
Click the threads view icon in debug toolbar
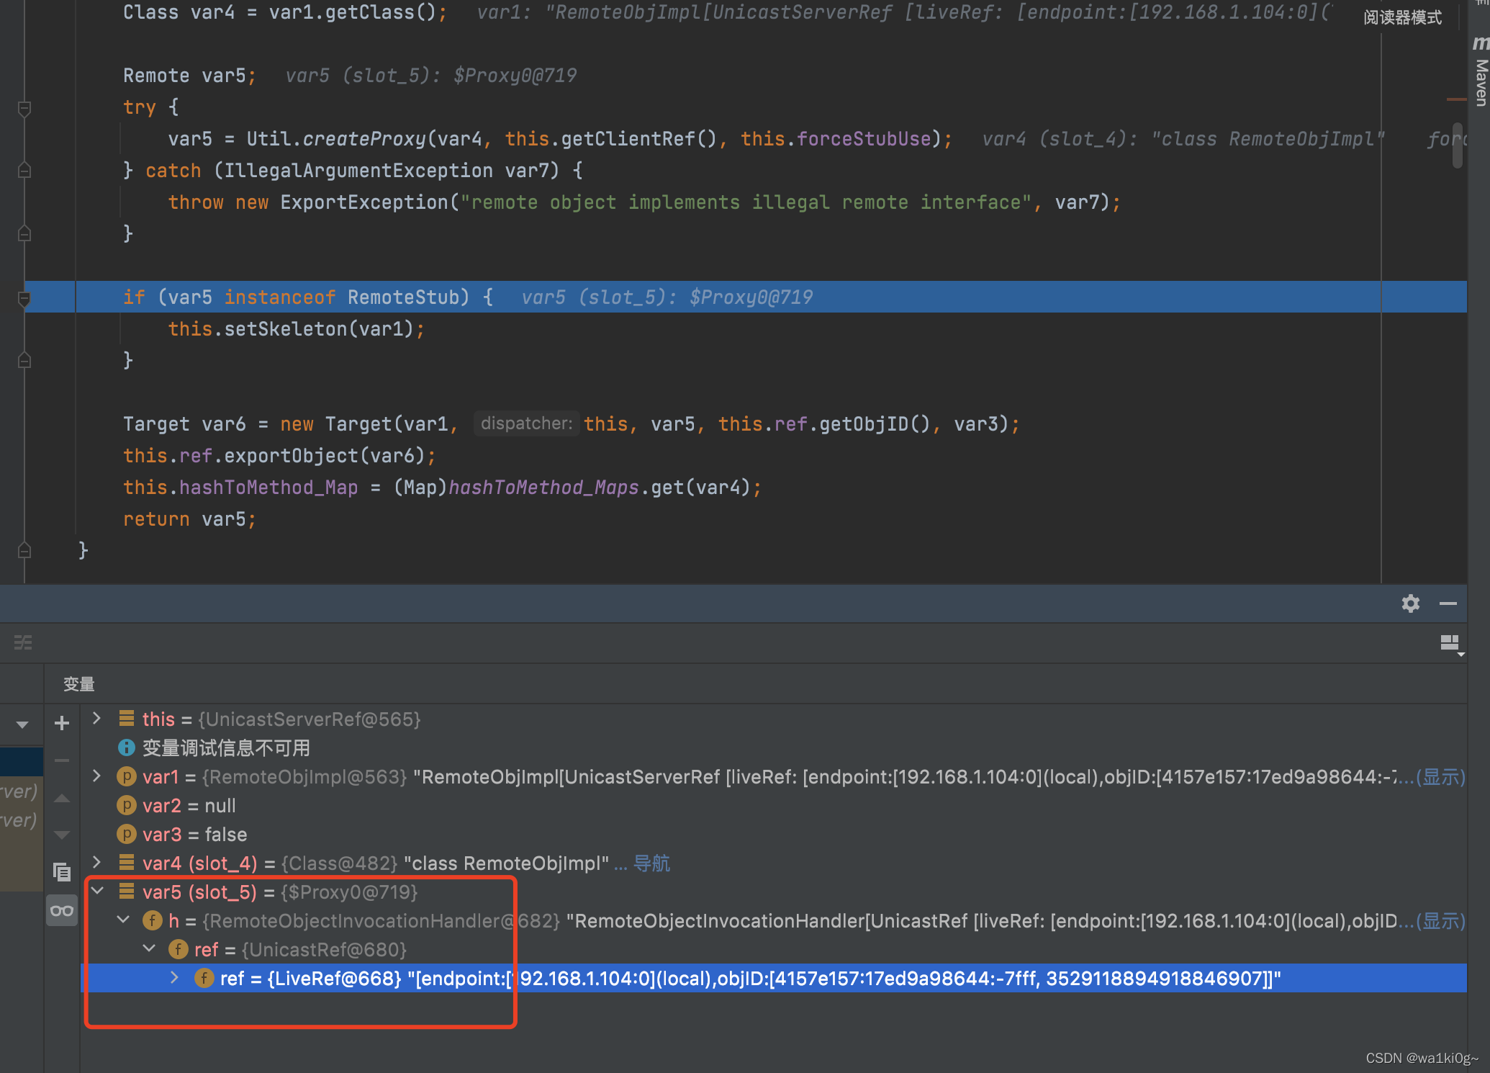coord(23,642)
